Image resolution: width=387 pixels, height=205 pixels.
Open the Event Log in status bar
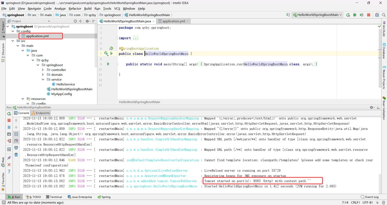click(x=370, y=197)
